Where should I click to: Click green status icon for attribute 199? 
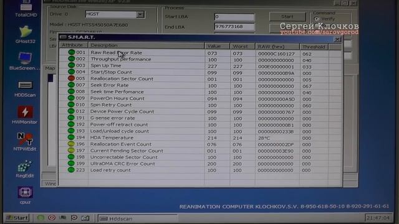tap(71, 163)
